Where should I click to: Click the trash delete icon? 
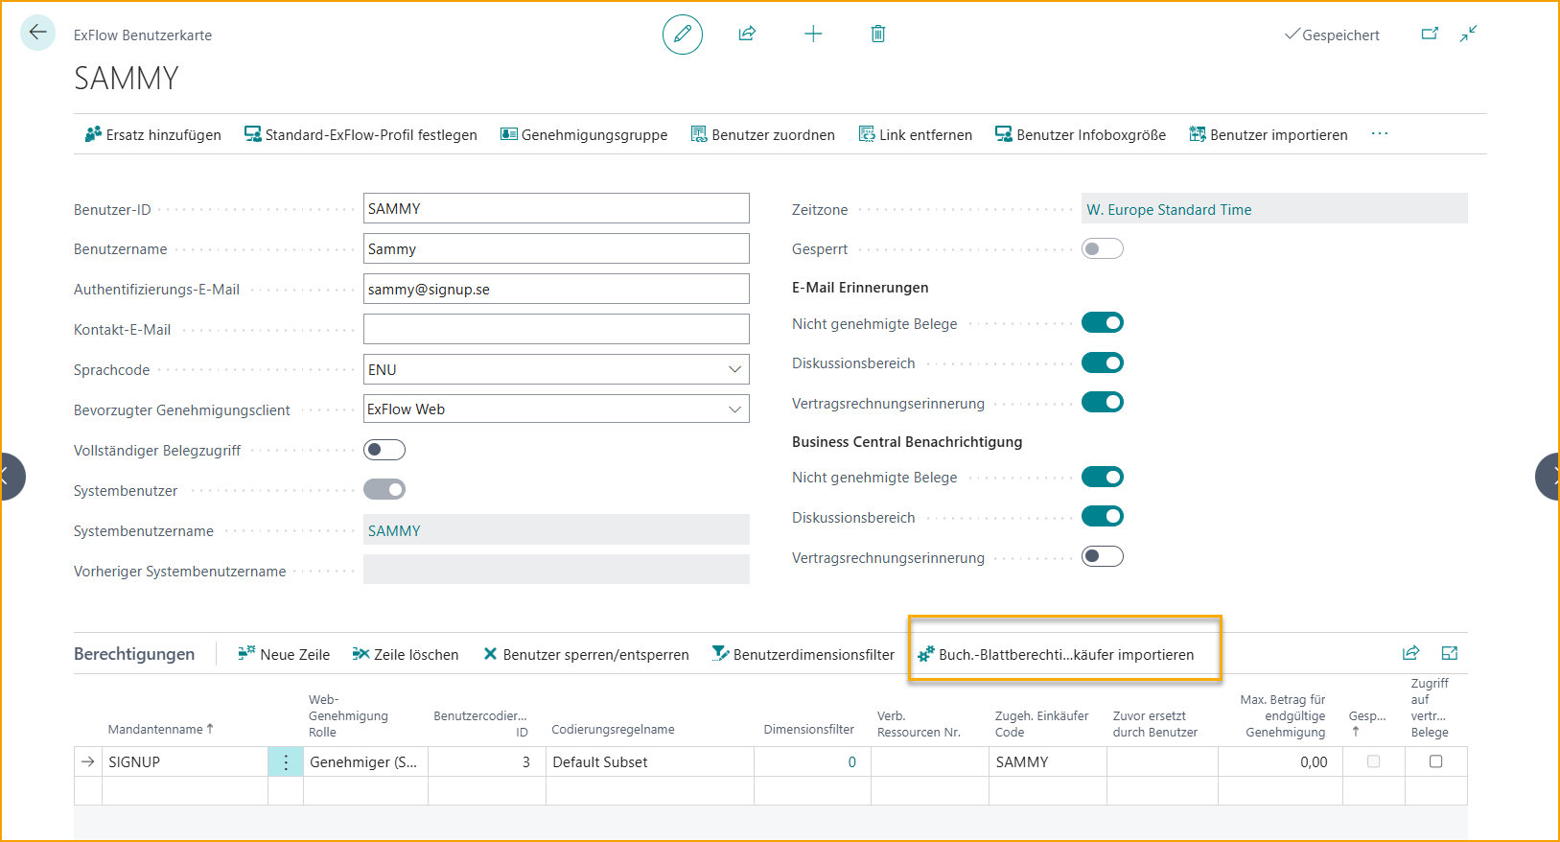(x=877, y=35)
